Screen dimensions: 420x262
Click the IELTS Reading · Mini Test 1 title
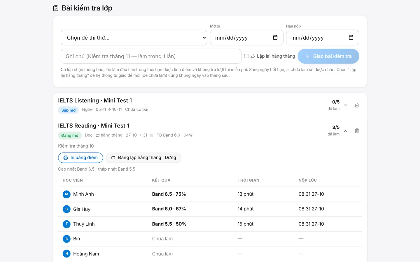(94, 126)
